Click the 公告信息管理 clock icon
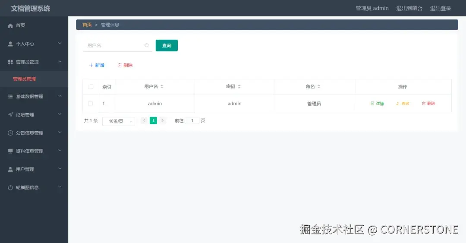Screen dimensions: 466x243 click(x=10, y=133)
